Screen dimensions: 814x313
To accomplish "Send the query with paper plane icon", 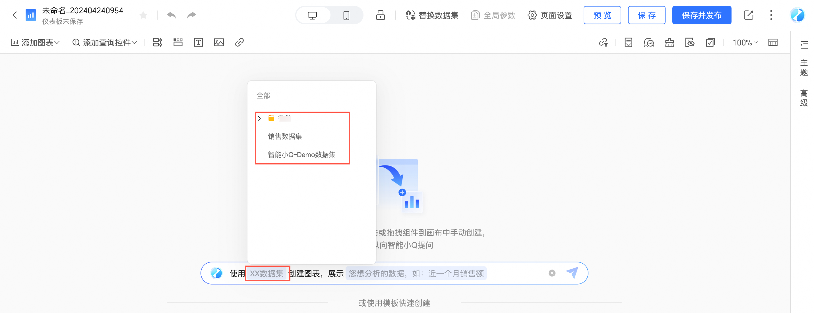I will coord(572,273).
